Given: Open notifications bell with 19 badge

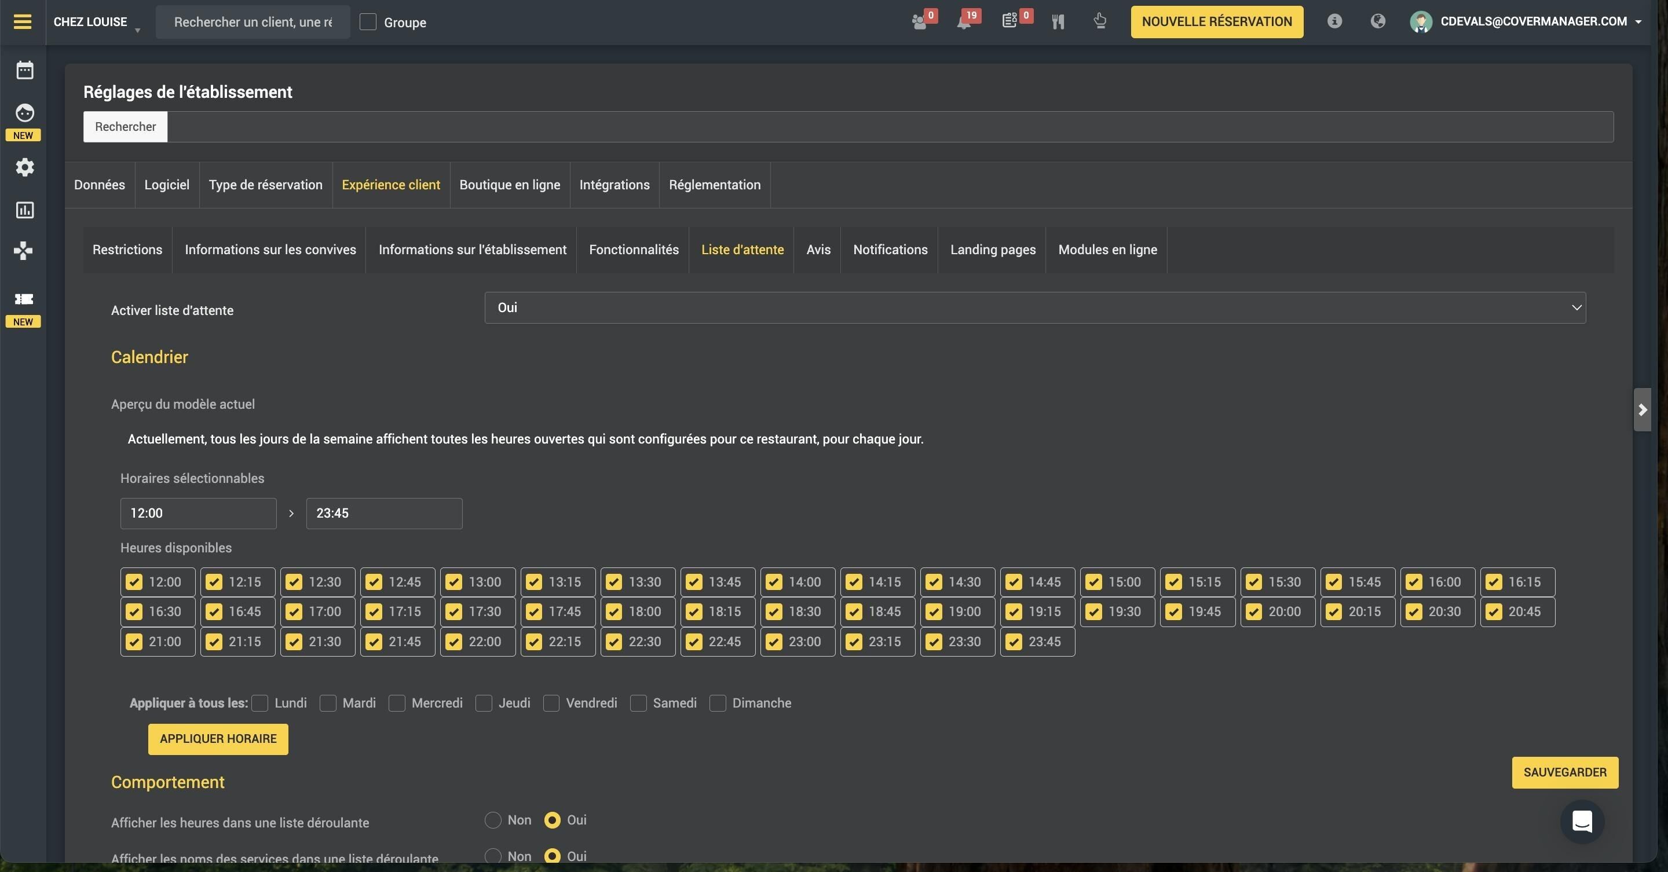Looking at the screenshot, I should [x=965, y=21].
